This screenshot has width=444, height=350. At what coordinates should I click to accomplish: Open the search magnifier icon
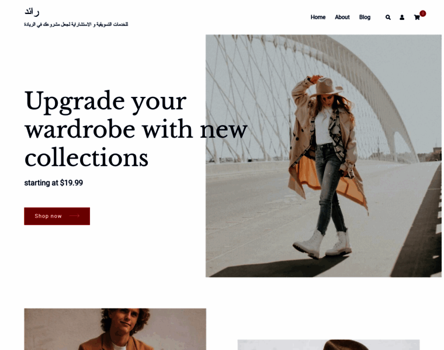(x=388, y=17)
